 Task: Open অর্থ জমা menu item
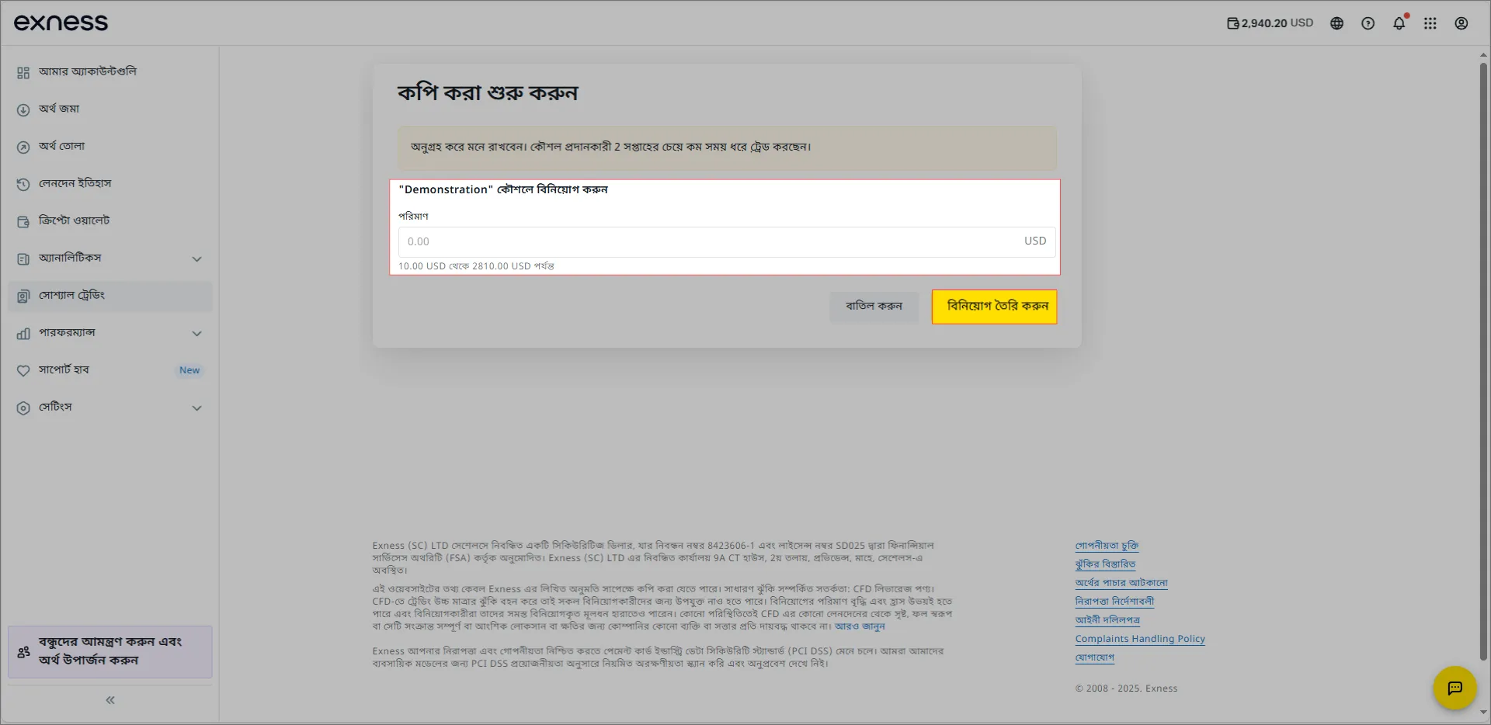coord(109,109)
